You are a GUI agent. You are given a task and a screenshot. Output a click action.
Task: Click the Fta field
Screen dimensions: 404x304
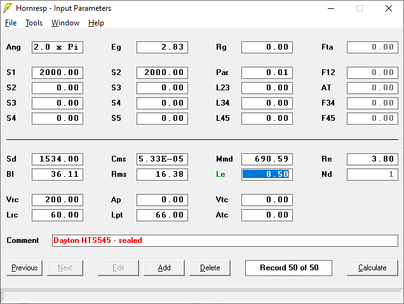(372, 47)
